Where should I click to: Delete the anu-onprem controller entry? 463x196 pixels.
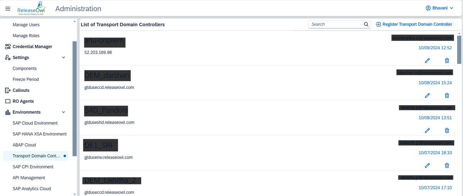tap(447, 60)
